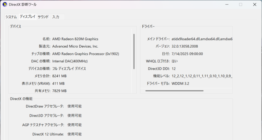Click DirectX 12 Ultimate status 使用可能
The width and height of the screenshot is (262, 140).
pos(74,134)
